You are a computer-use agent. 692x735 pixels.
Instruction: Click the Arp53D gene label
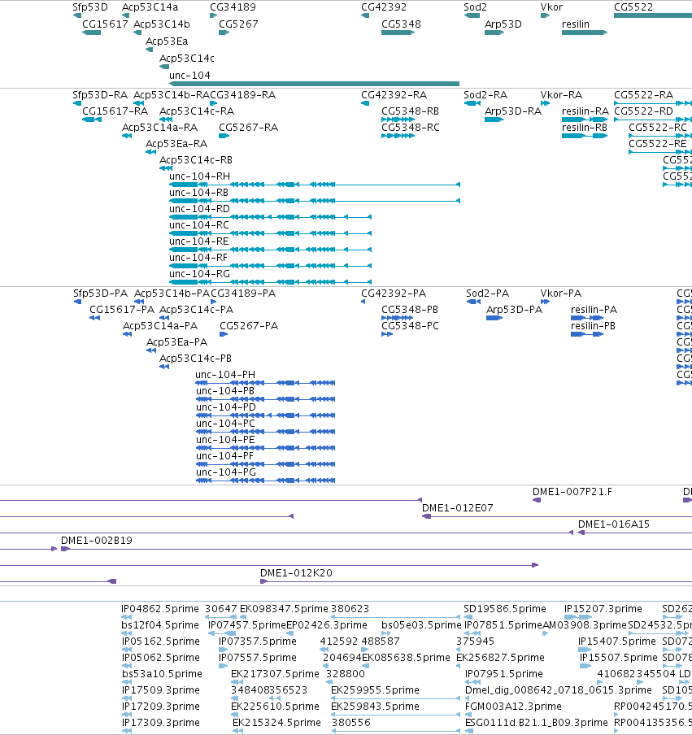click(503, 24)
